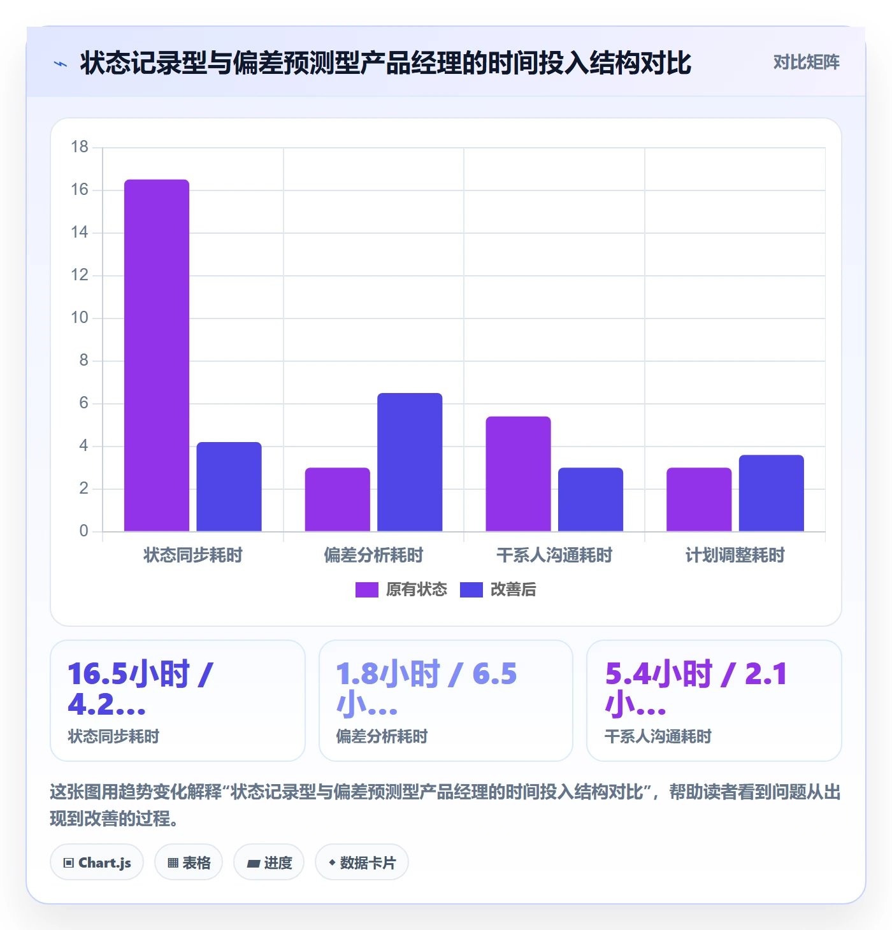892x930 pixels.
Task: Select the 数据卡片 tag chip
Action: click(362, 862)
